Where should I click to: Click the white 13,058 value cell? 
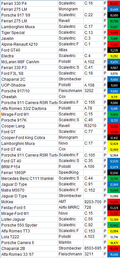click(x=114, y=196)
